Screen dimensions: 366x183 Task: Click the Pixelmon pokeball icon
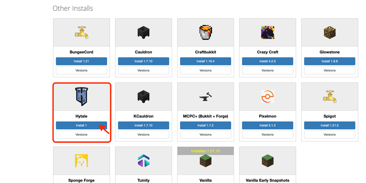coord(267,97)
